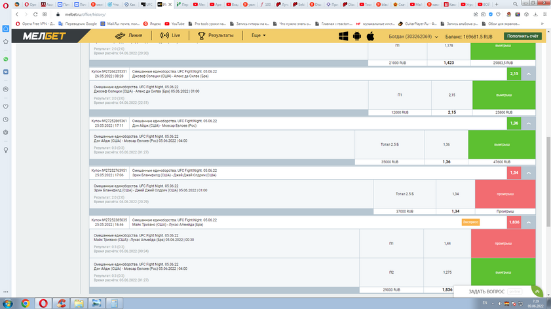Collapse the coupon №27252763951 details
The image size is (551, 309).
point(529,172)
